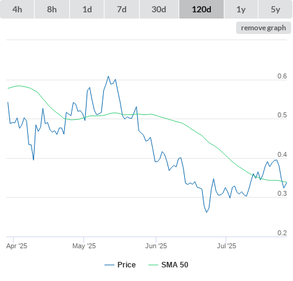Select the 4h time range tab
293x281 pixels.
pos(17,9)
